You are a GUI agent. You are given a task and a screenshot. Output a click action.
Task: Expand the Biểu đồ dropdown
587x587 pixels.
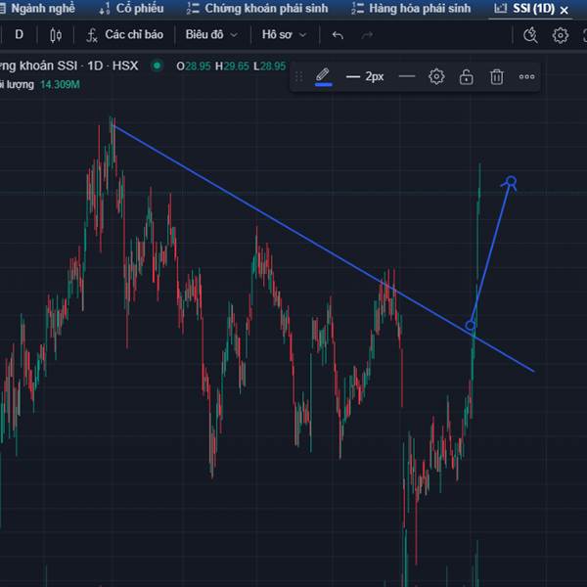[211, 35]
